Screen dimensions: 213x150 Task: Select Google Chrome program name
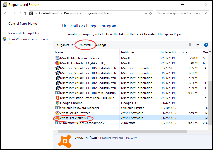[71, 103]
